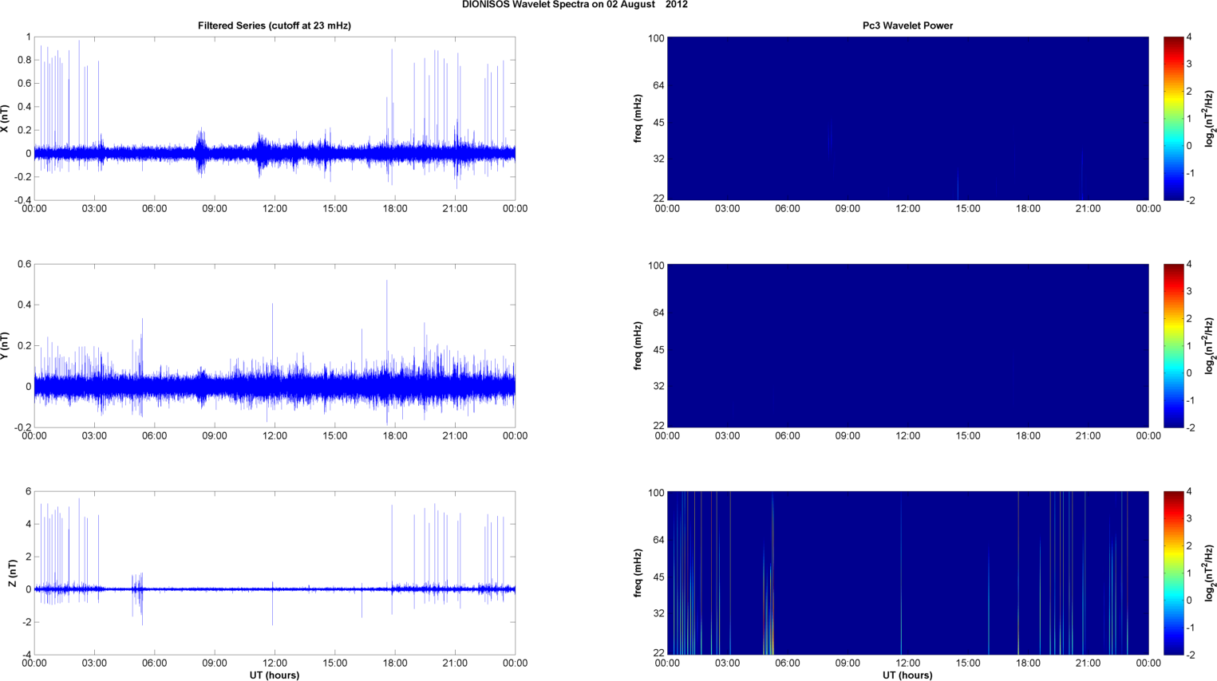Click the '18:00' tick under the Y series plot
The image size is (1217, 681).
pyautogui.click(x=395, y=436)
